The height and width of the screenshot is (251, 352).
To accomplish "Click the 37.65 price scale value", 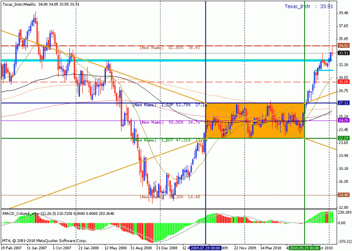I will (344, 26).
